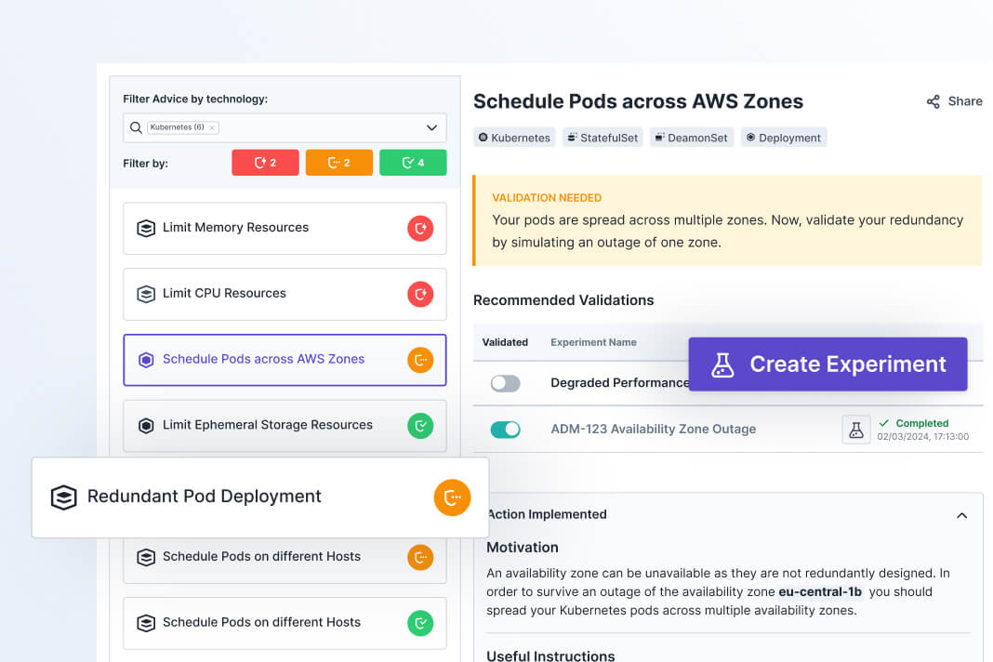Disable the ADM-123 Availability Zone Outage toggle
The height and width of the screenshot is (662, 993).
click(505, 430)
